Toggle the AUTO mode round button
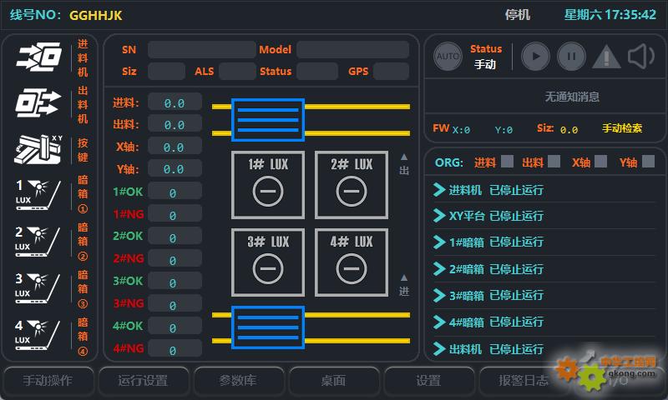The image size is (668, 400). (x=448, y=56)
